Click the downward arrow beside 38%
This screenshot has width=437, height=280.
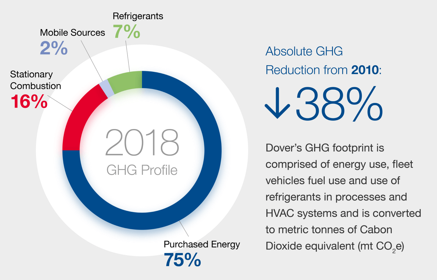(277, 103)
